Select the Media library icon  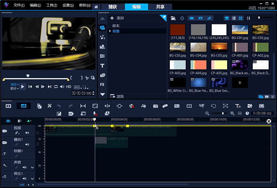(102, 28)
